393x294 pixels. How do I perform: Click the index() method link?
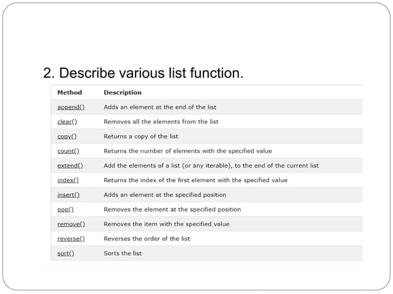(x=68, y=180)
